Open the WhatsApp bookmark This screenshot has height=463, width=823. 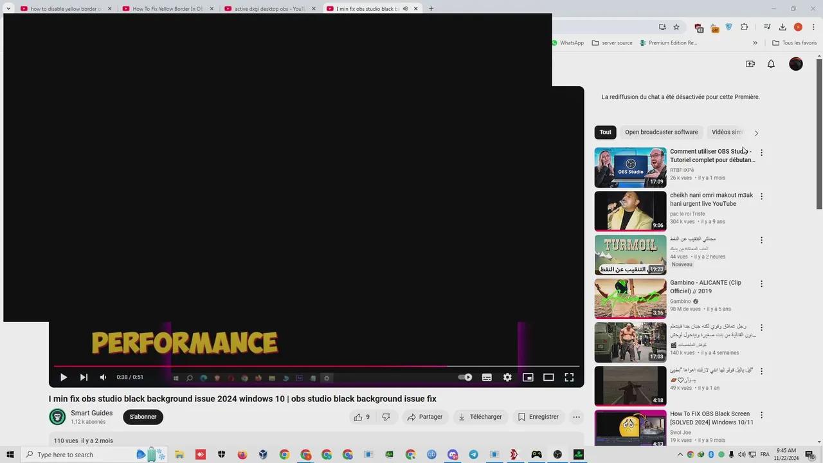[568, 43]
